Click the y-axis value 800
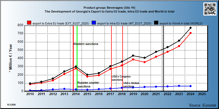219x109 pixels. coord(20,25)
